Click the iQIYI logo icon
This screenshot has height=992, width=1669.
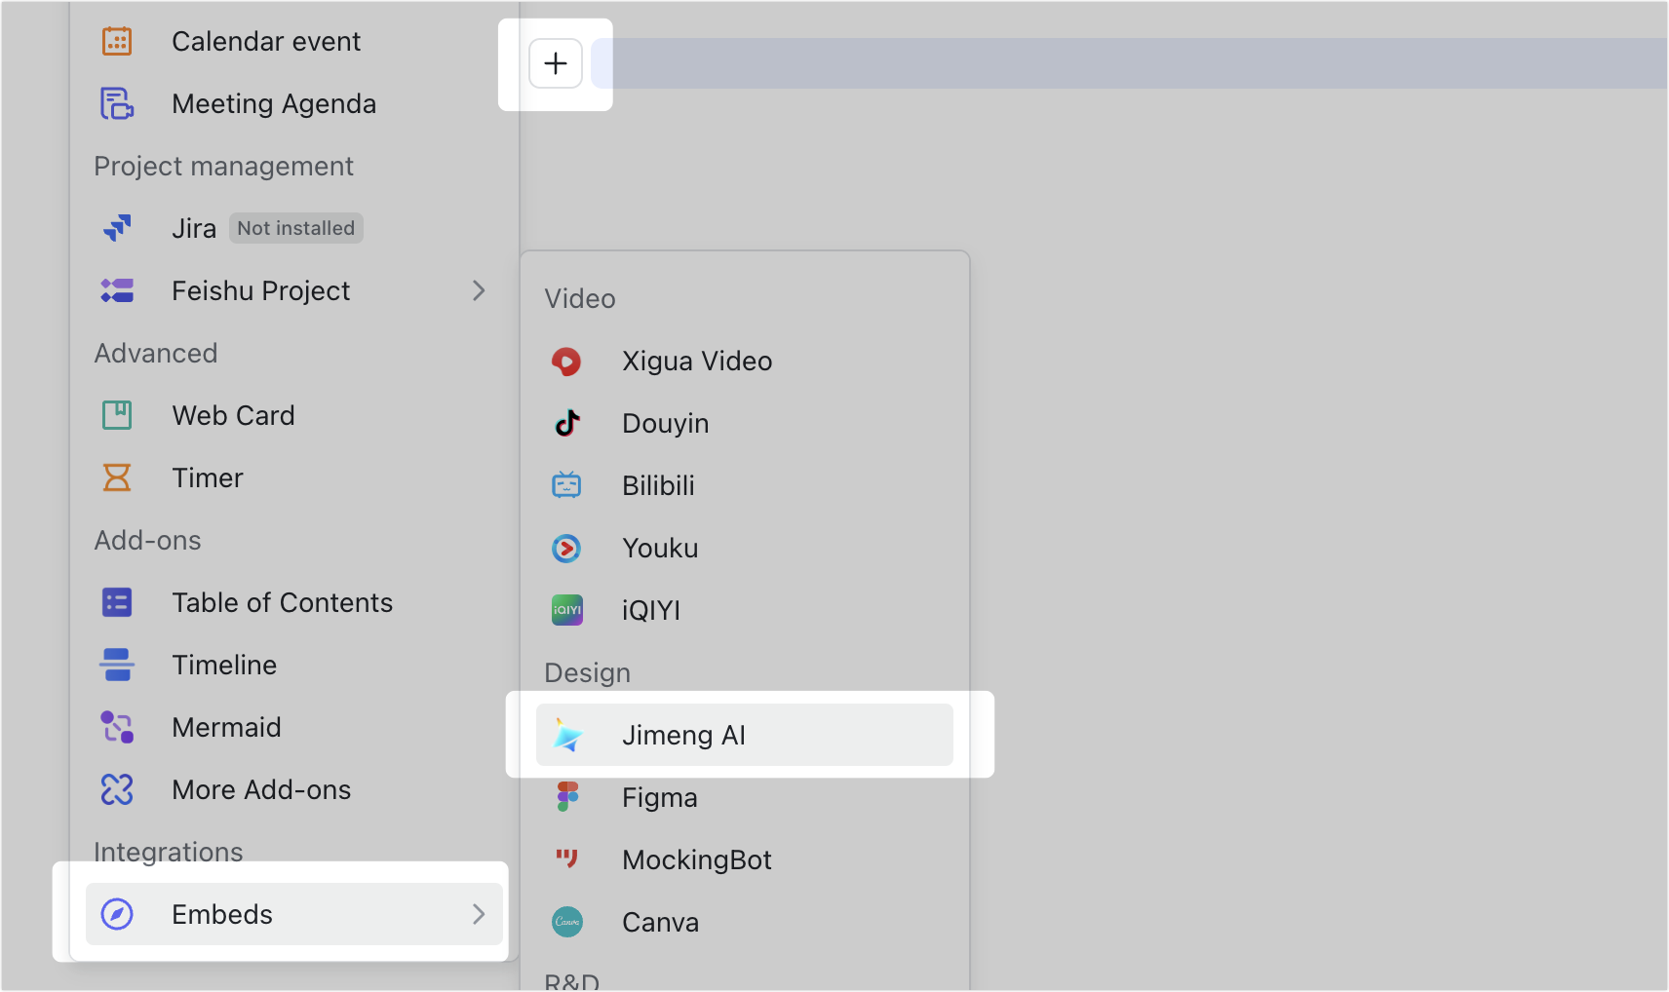click(x=567, y=610)
